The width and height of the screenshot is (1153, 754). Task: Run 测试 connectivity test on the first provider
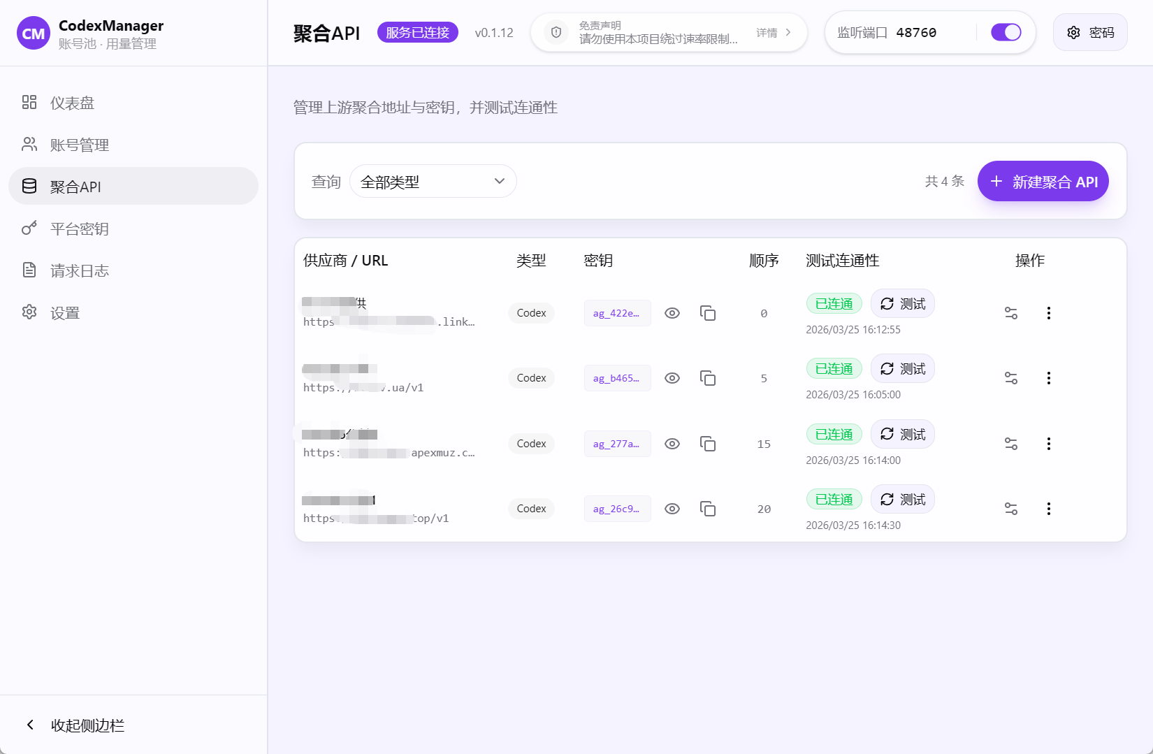coord(902,303)
